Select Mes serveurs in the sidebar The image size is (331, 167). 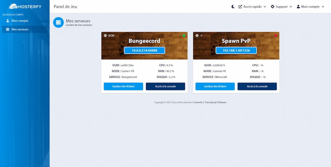click(x=19, y=29)
